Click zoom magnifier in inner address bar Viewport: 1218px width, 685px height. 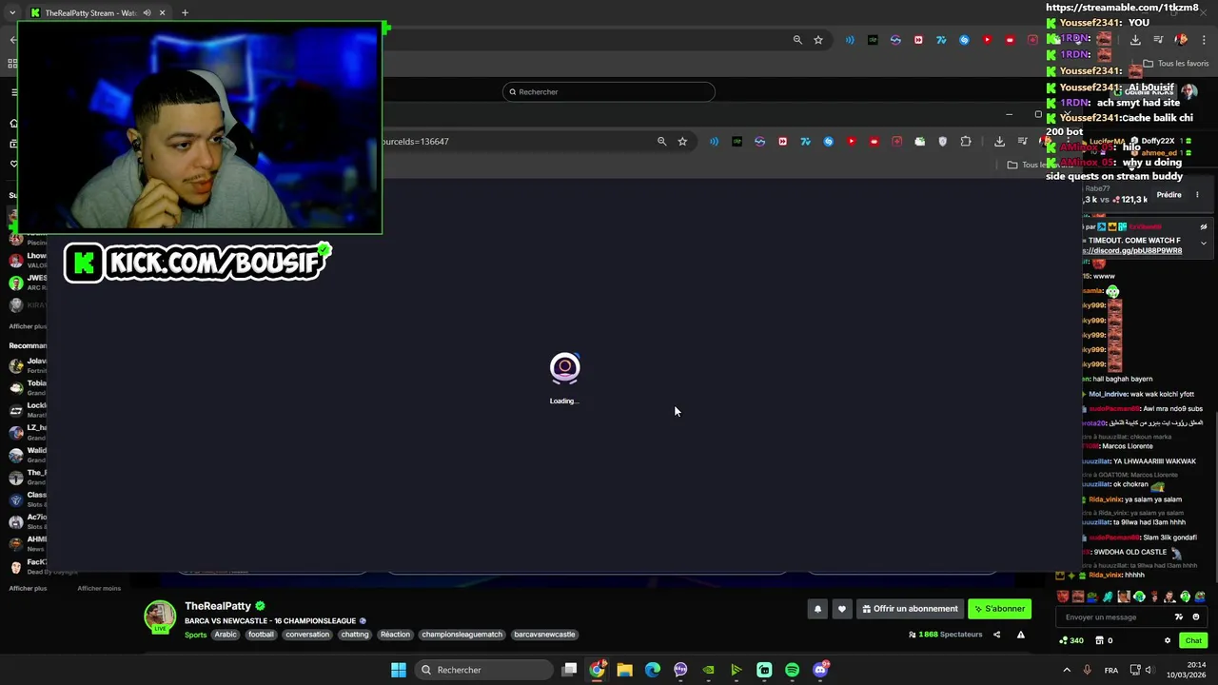[661, 142]
